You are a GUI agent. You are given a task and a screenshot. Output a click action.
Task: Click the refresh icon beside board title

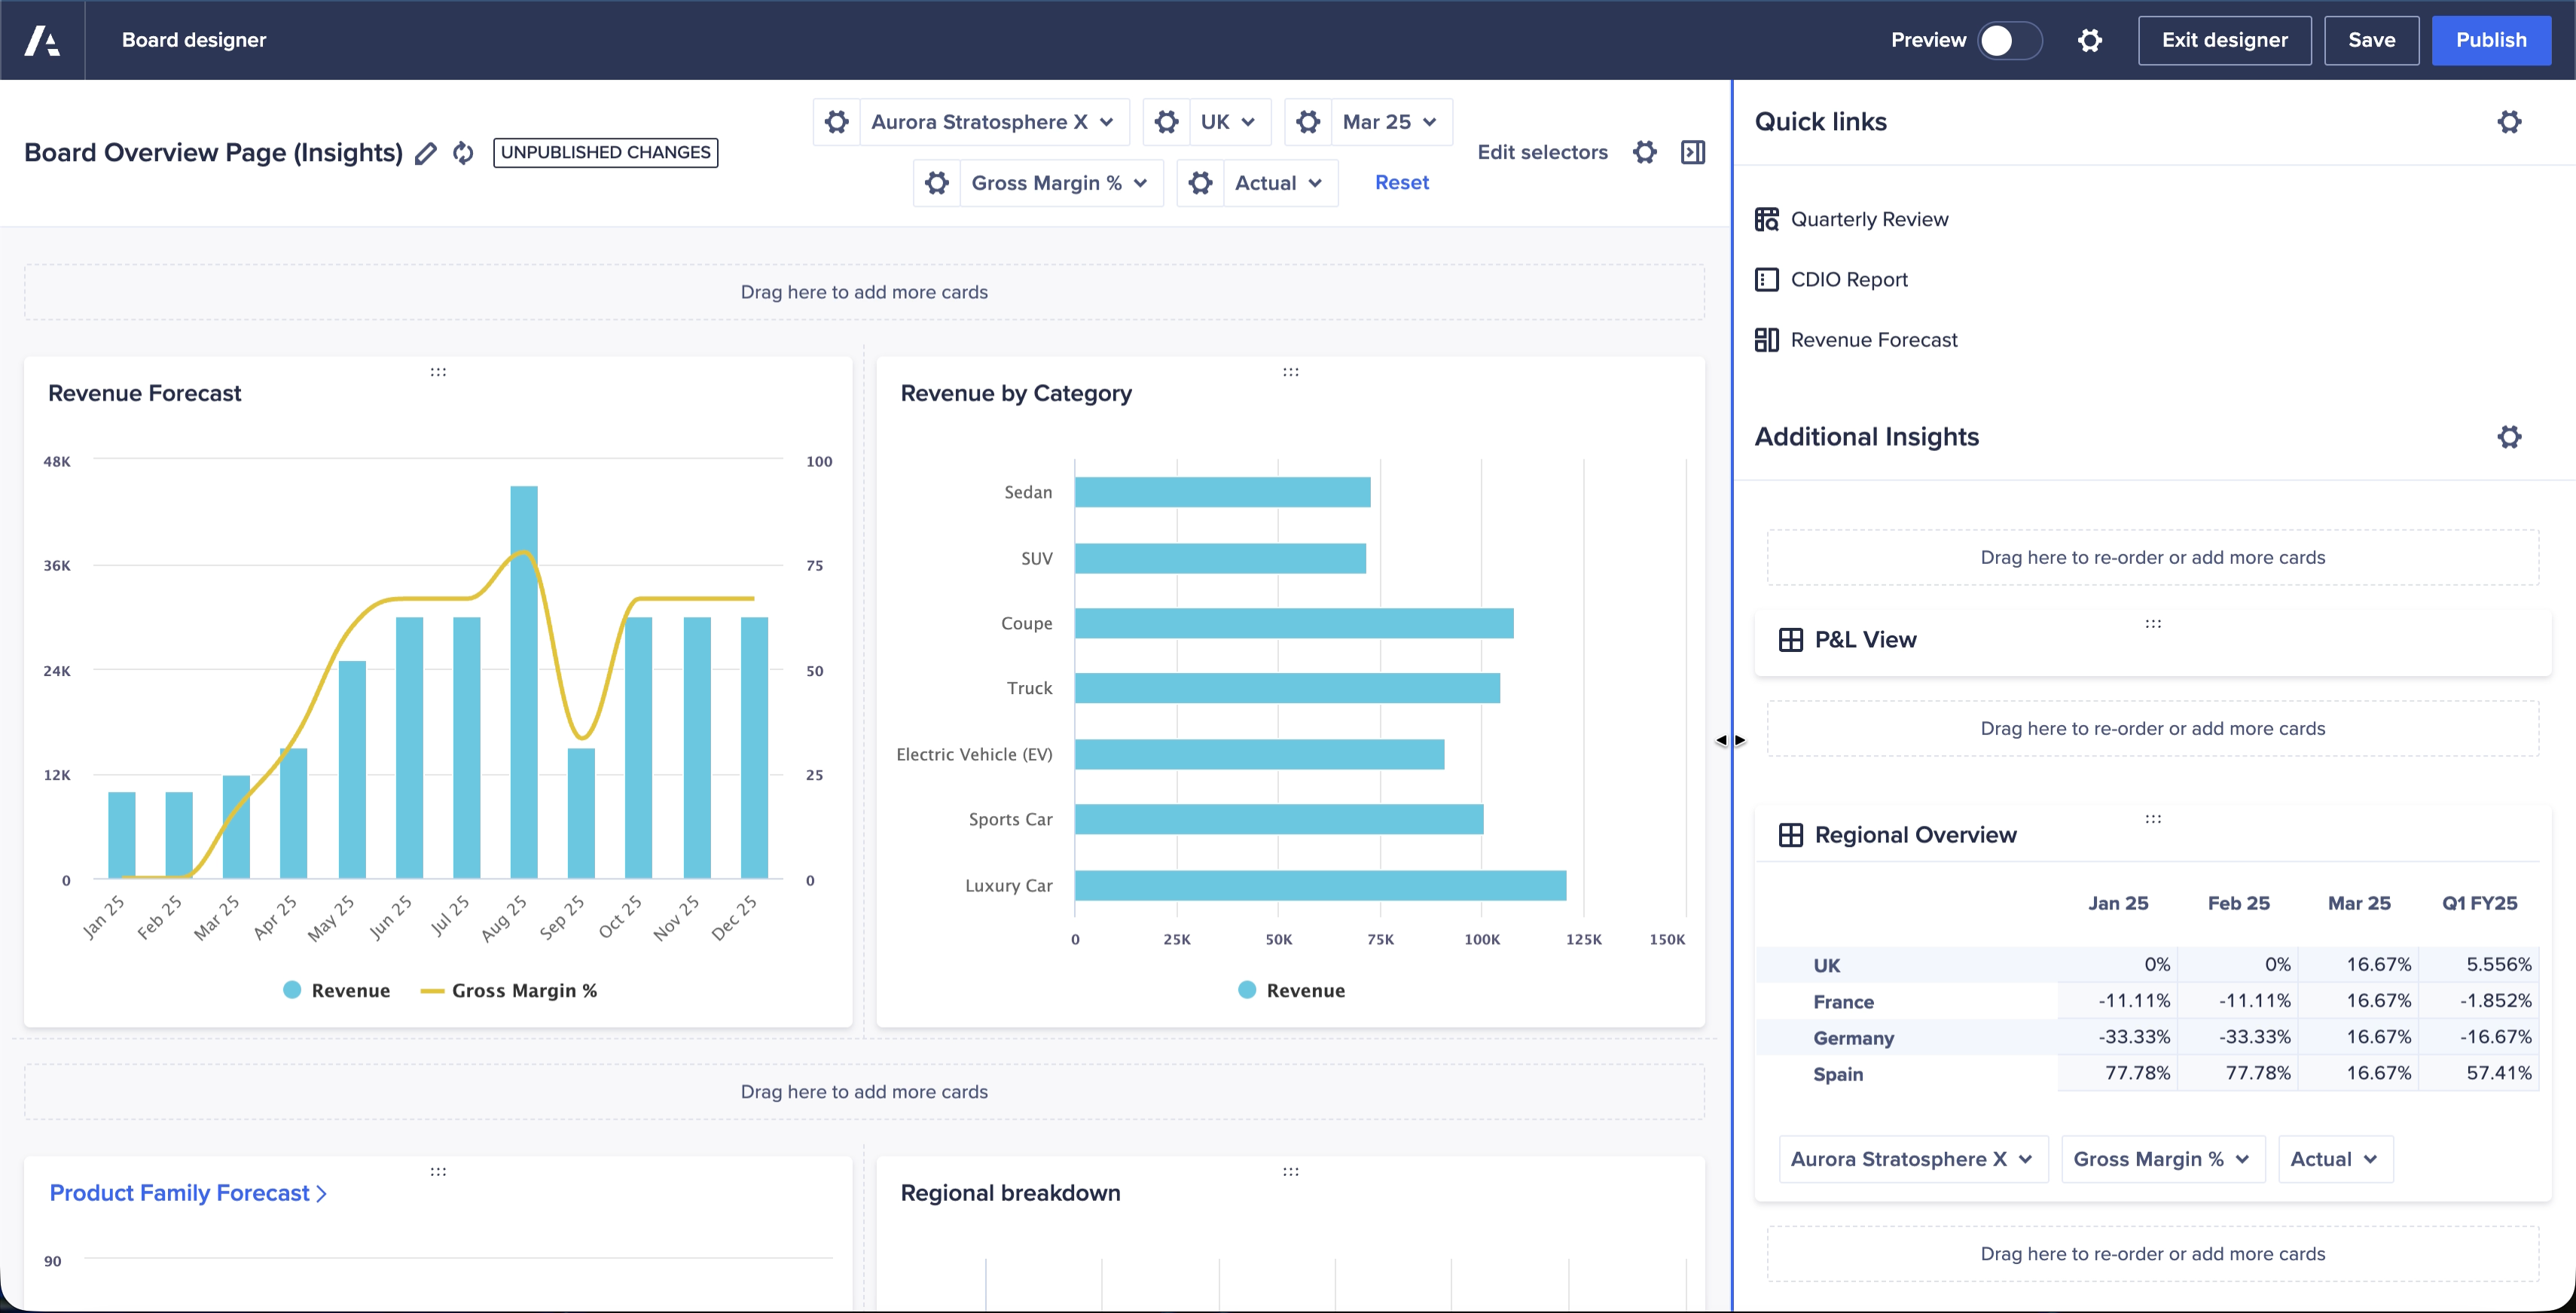click(463, 153)
